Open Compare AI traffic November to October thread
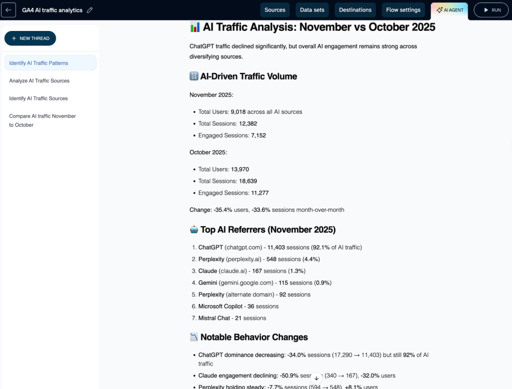 point(42,120)
